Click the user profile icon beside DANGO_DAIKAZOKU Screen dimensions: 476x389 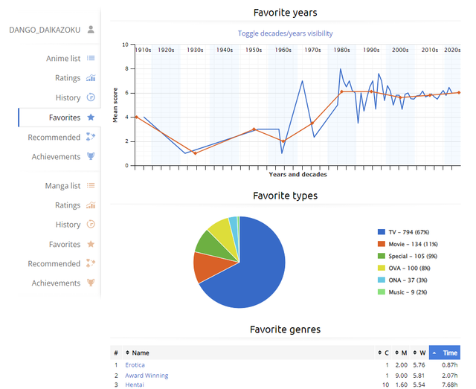point(91,30)
